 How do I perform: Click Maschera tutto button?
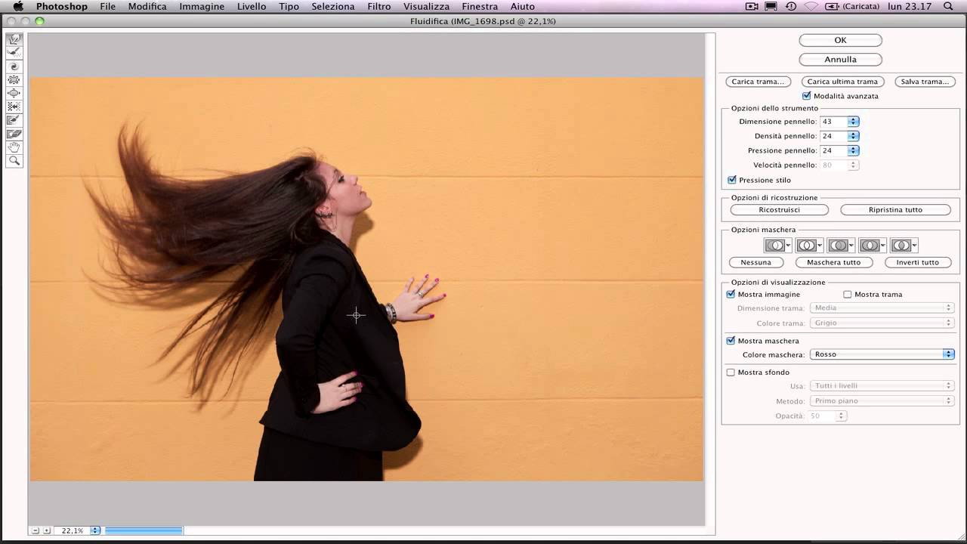(x=834, y=262)
